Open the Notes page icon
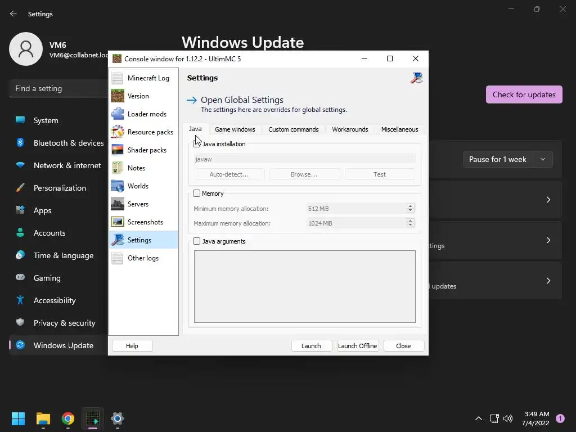This screenshot has height=432, width=576. coord(118,168)
